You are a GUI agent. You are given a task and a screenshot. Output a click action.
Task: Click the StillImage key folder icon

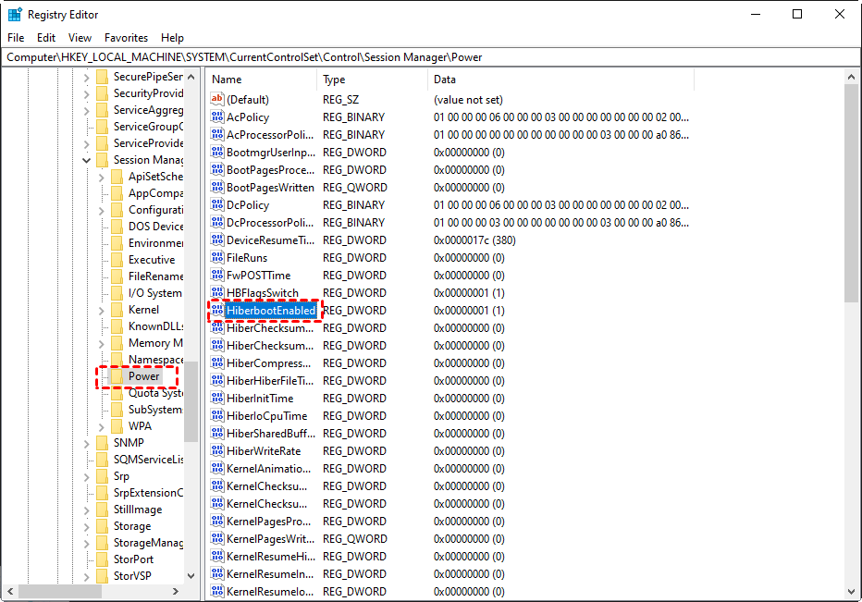tap(102, 510)
